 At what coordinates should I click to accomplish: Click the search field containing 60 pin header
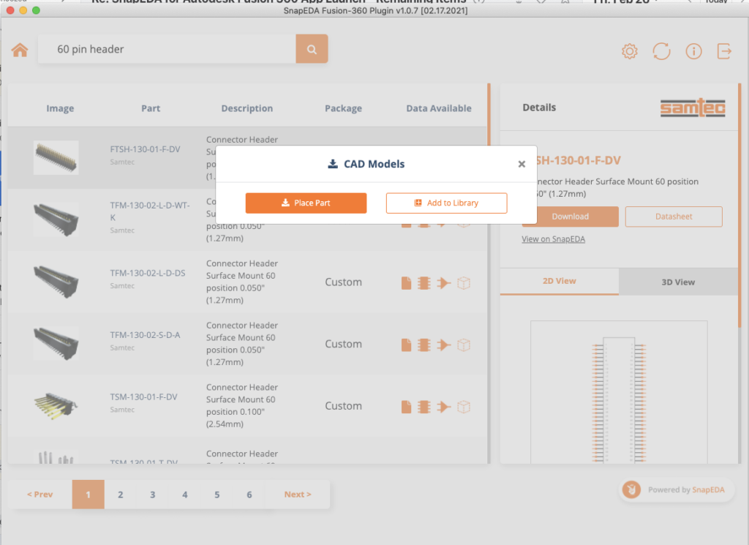click(x=167, y=49)
